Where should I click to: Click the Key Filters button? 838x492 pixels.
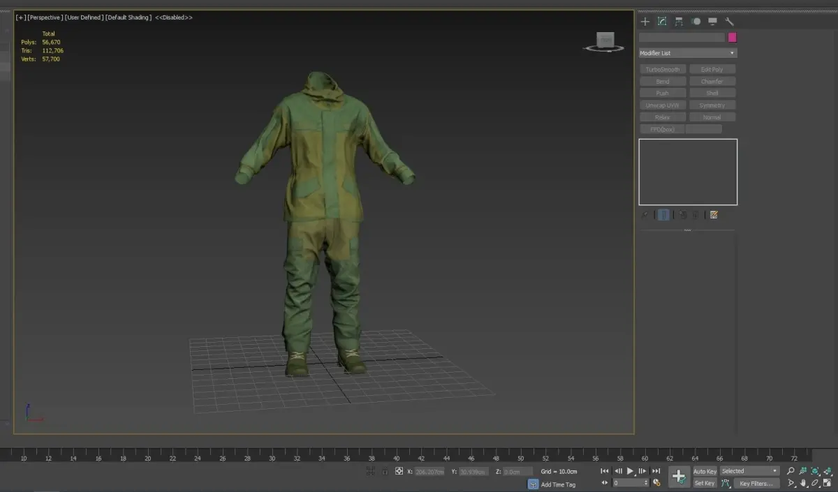tap(756, 483)
